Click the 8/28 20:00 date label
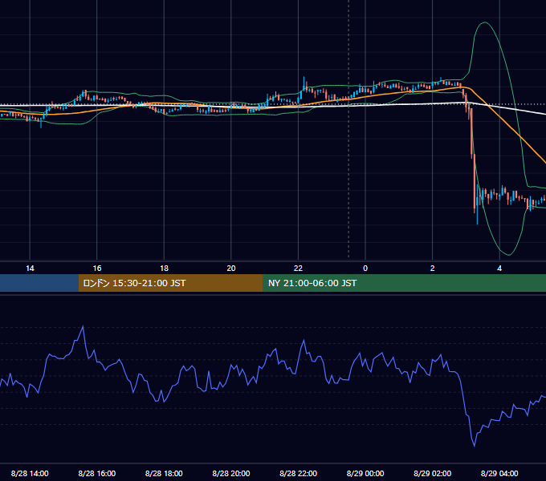 click(231, 473)
